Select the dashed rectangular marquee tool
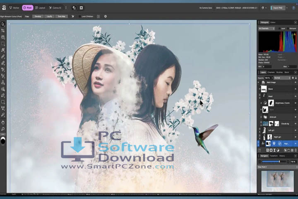298x199 pixels. pyautogui.click(x=3, y=44)
